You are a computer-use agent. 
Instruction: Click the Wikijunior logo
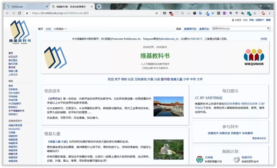click(x=254, y=57)
